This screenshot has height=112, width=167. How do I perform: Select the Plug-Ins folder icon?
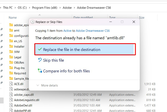[11, 68]
